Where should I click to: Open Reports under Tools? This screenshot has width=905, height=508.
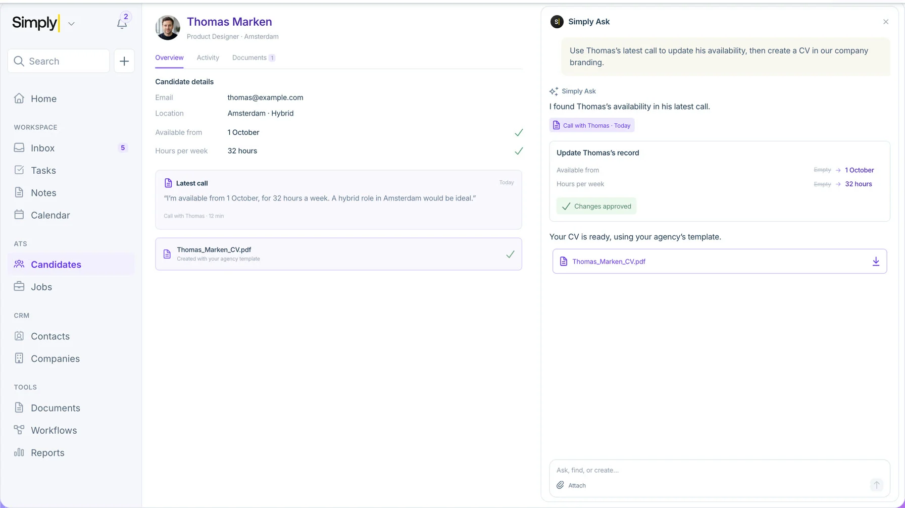pyautogui.click(x=71, y=452)
